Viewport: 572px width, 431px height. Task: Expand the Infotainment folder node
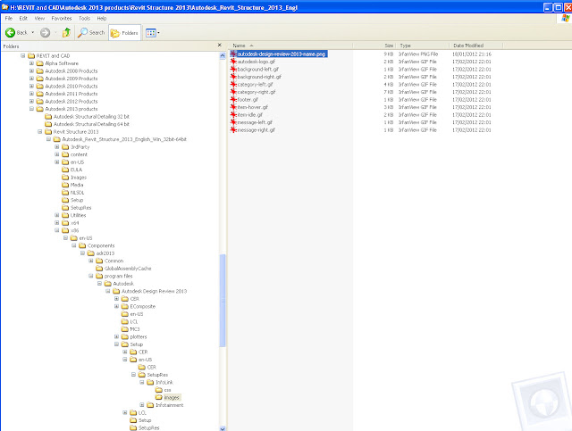142,405
